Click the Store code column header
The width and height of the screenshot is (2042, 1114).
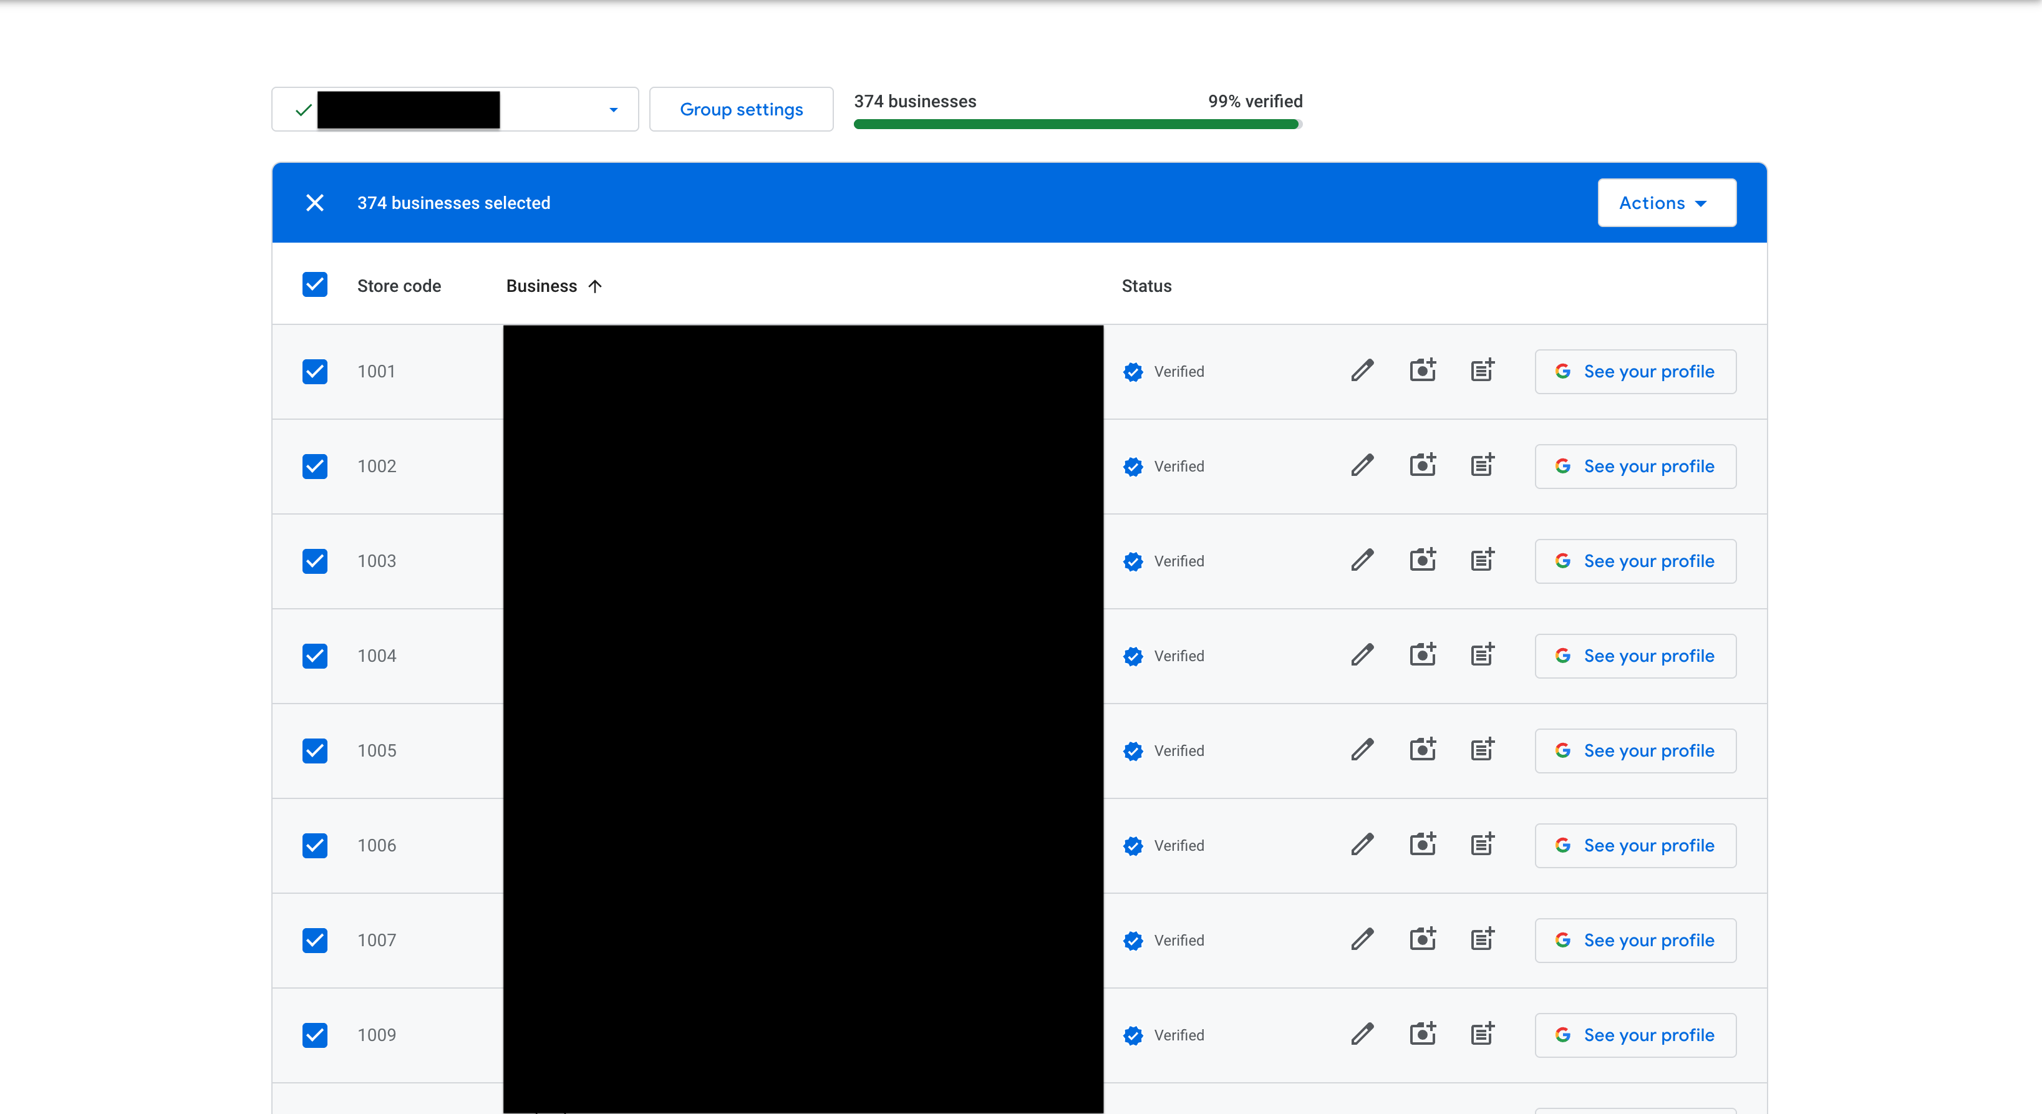coord(399,286)
